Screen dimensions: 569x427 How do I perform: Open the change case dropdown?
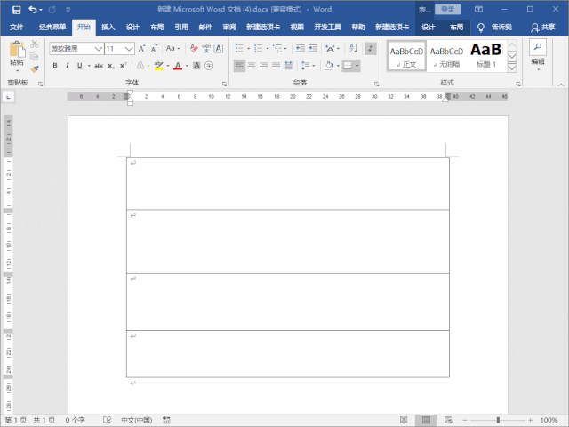(x=173, y=49)
